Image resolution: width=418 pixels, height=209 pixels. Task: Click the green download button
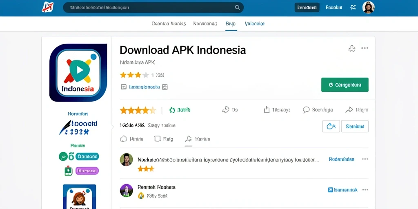coord(345,85)
